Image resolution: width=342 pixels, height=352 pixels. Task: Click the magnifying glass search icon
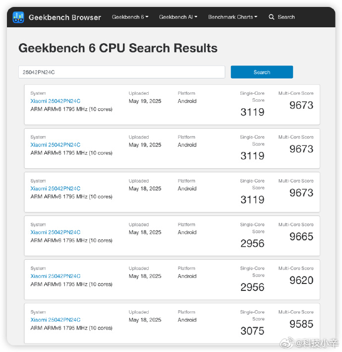point(271,17)
